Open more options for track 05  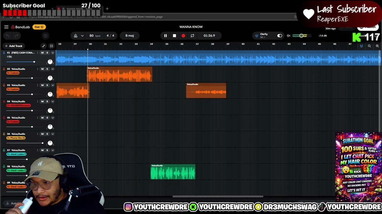click(37, 118)
